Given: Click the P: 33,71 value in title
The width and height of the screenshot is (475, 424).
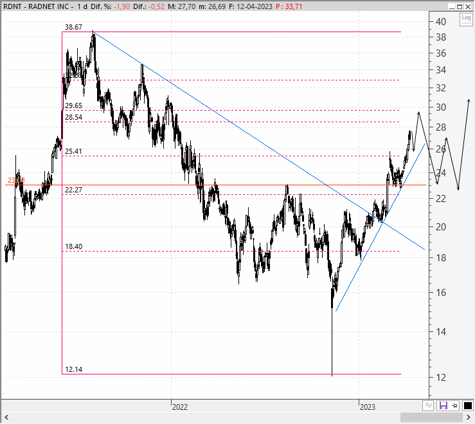Looking at the screenshot, I should click(289, 6).
